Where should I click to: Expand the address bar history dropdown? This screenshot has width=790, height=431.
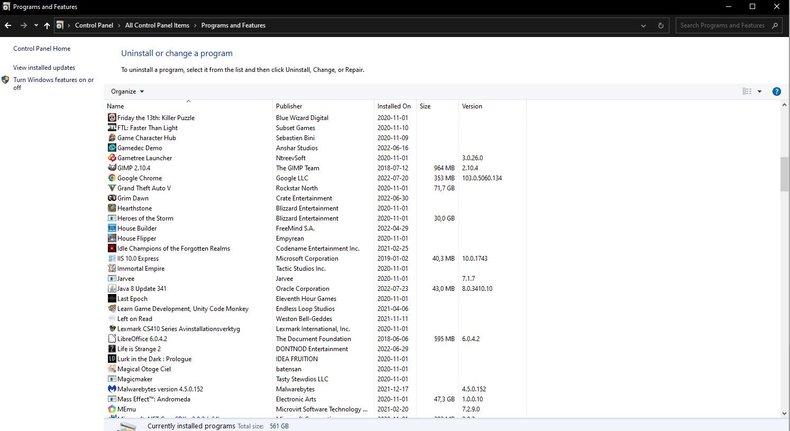tap(644, 25)
